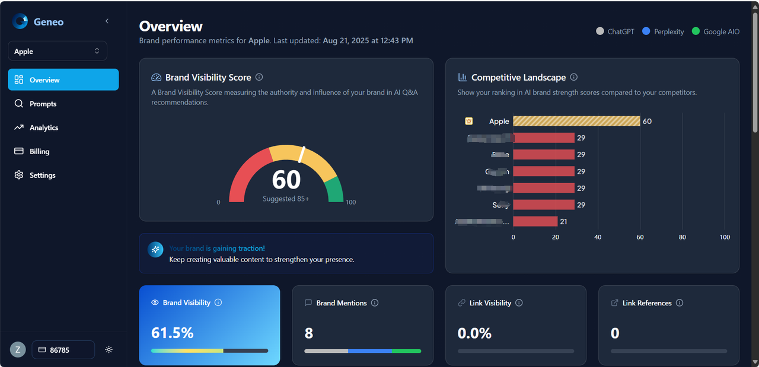
Task: Click the Link Visibility 0.0% progress bar
Action: [515, 351]
